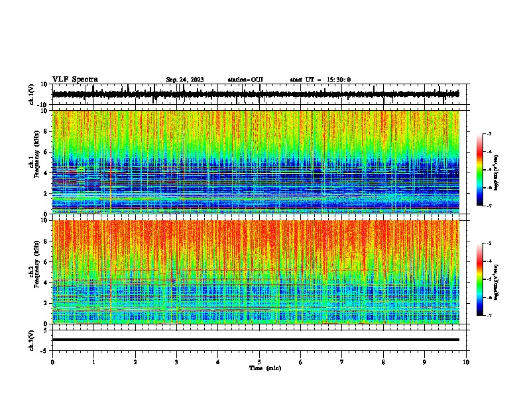Click the flat ch.3 voltage trace line
The height and width of the screenshot is (406, 525).
pyautogui.click(x=256, y=340)
